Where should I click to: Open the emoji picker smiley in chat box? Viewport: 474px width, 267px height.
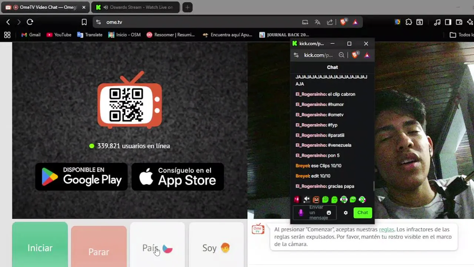tap(329, 213)
